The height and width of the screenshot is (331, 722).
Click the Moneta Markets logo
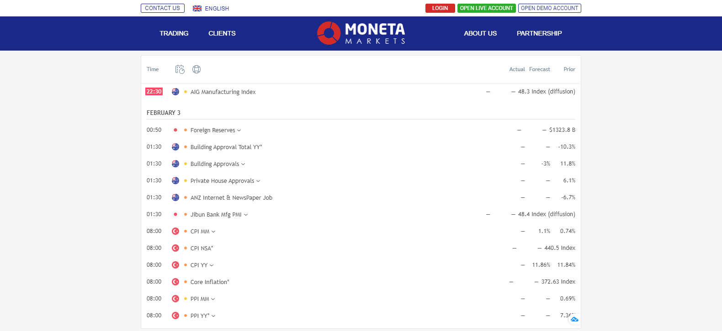[361, 33]
